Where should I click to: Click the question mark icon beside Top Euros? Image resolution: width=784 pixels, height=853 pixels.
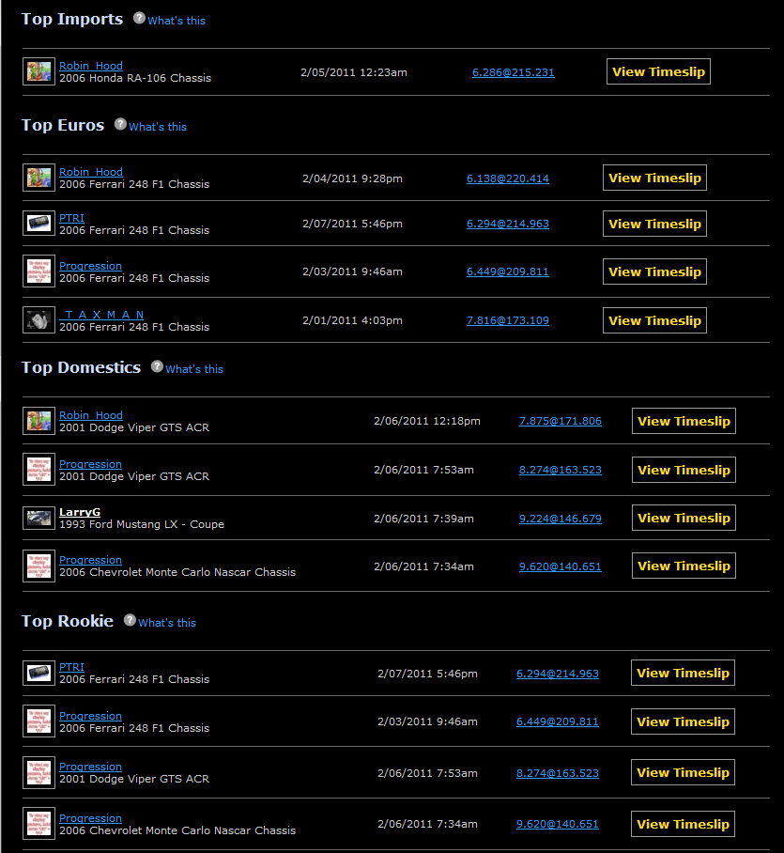120,124
